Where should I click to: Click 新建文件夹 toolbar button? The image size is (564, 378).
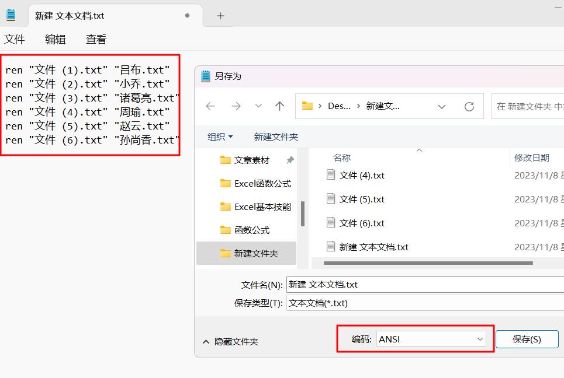pyautogui.click(x=276, y=136)
